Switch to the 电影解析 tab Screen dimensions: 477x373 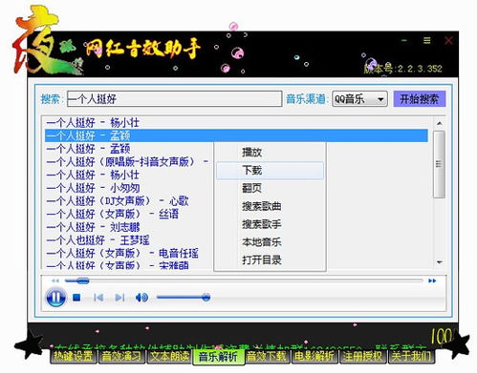point(314,356)
